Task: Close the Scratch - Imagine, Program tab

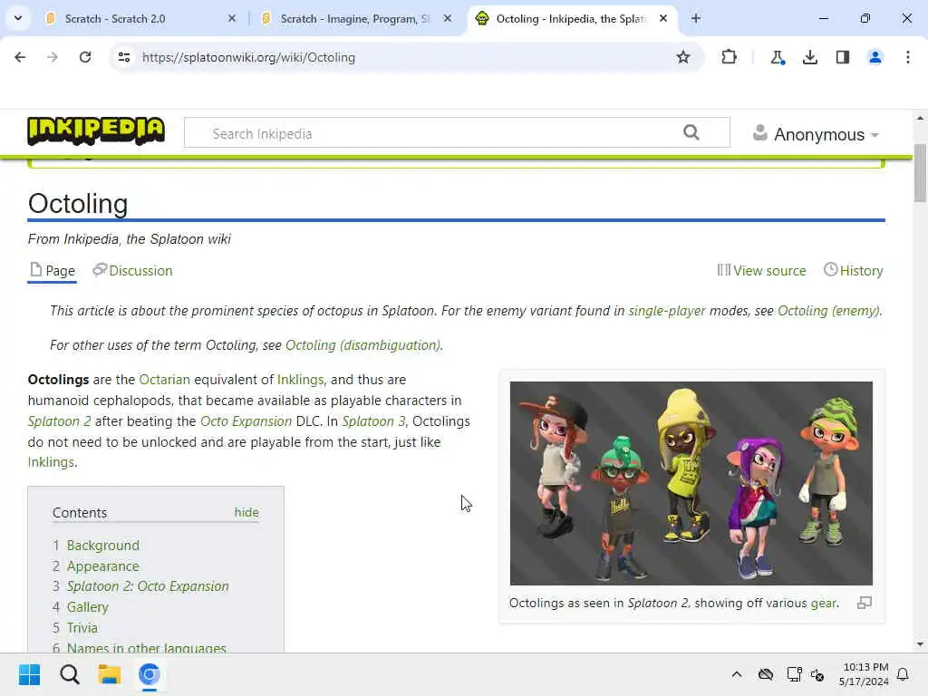Action: coord(448,18)
